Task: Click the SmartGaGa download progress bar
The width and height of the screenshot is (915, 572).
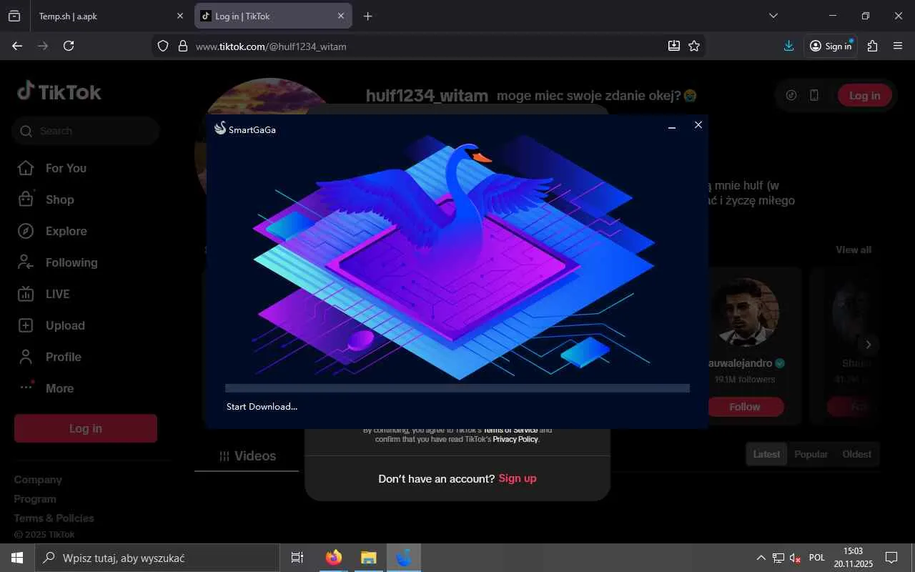Action: click(457, 388)
